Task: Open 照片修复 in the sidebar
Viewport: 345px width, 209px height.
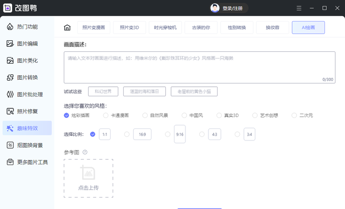Action: (27, 111)
